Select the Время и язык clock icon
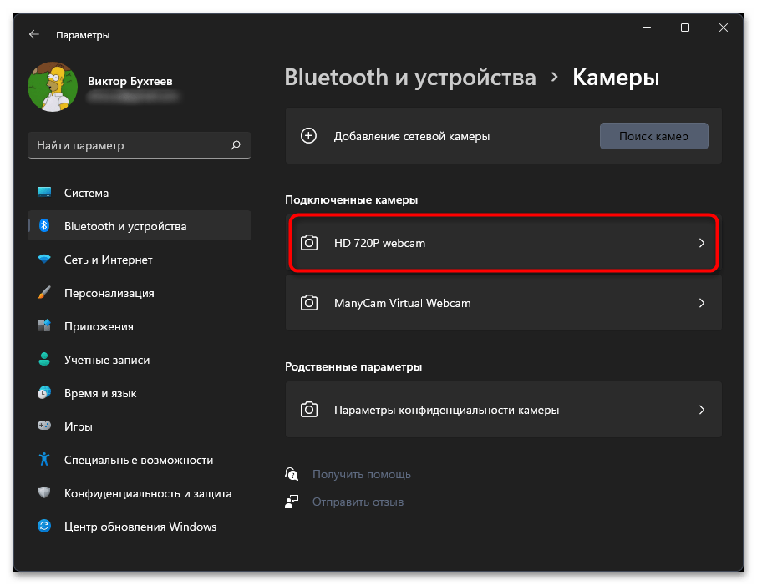Screen dimensions: 757x585 pyautogui.click(x=44, y=393)
